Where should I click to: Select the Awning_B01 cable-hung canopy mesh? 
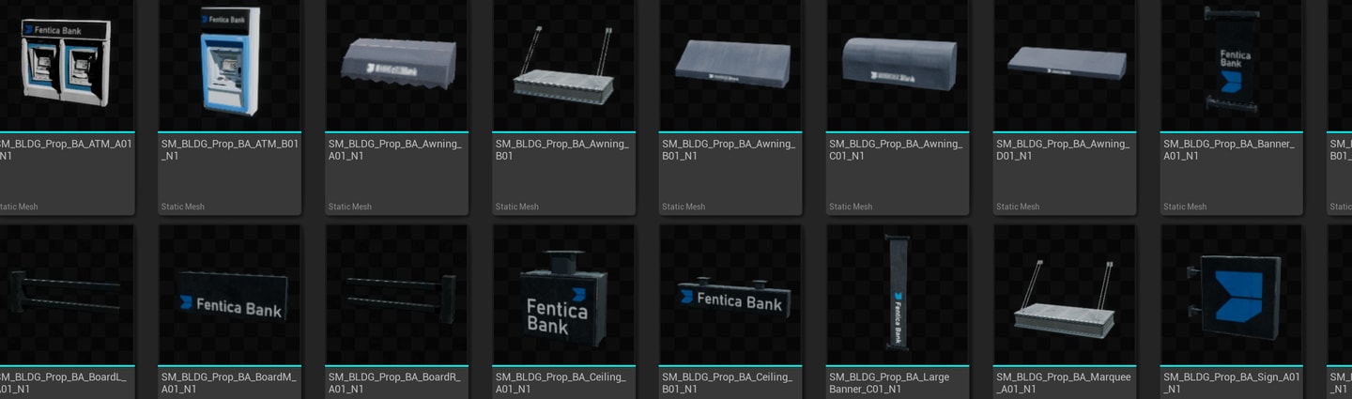point(564,64)
